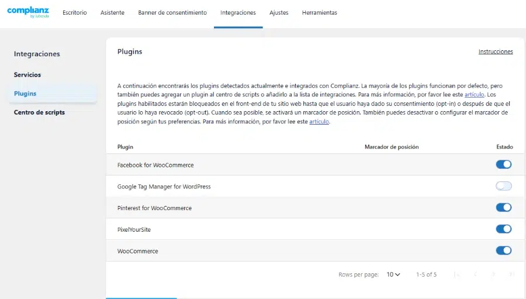Click the Estado column header
526x299 pixels.
(504, 147)
